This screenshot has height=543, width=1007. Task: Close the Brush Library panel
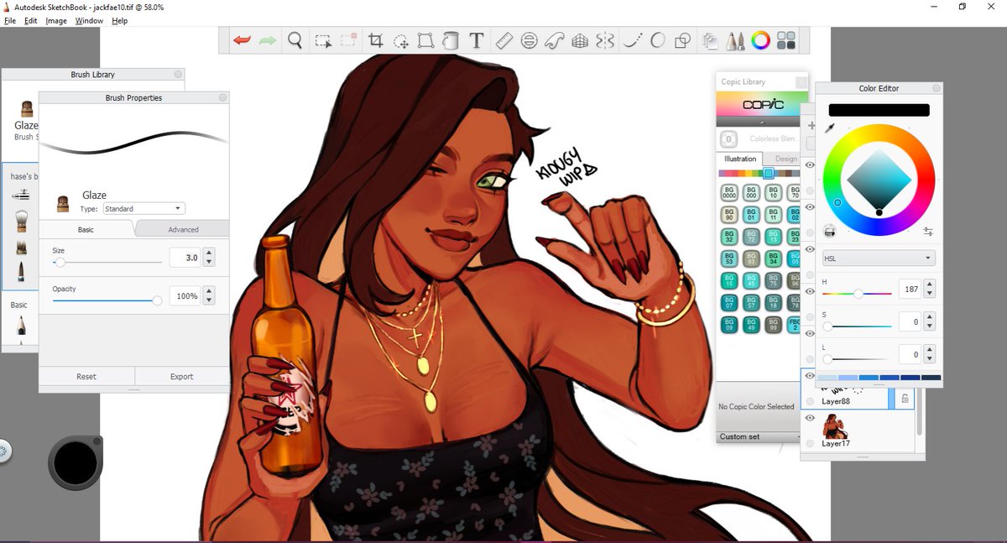tap(178, 75)
